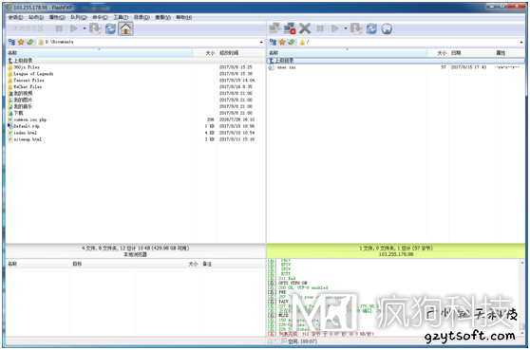Image resolution: width=530 pixels, height=350 pixels.
Task: Click the home local browser icon
Action: [125, 28]
